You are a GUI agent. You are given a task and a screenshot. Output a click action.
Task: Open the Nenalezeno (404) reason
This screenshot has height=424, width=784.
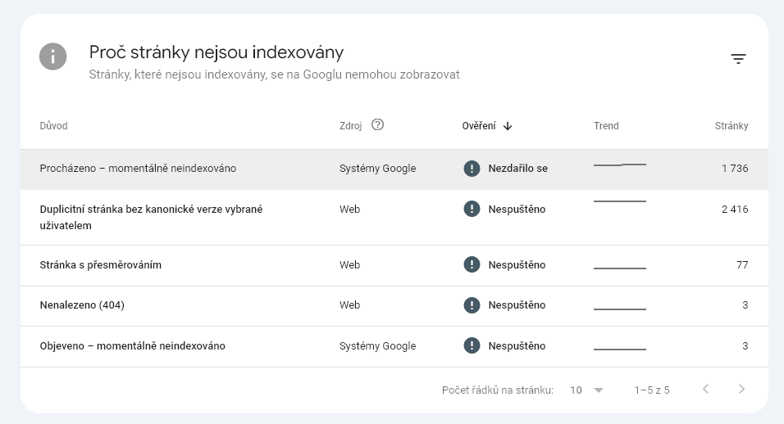point(82,305)
